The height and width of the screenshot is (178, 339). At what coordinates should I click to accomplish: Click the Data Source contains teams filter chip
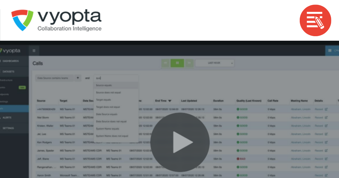pos(55,78)
